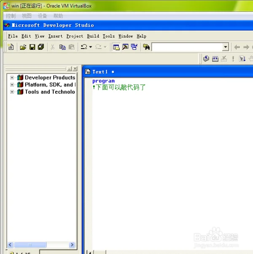This screenshot has height=254, width=253.
Task: Open the Window List icon
Action: (x=134, y=47)
